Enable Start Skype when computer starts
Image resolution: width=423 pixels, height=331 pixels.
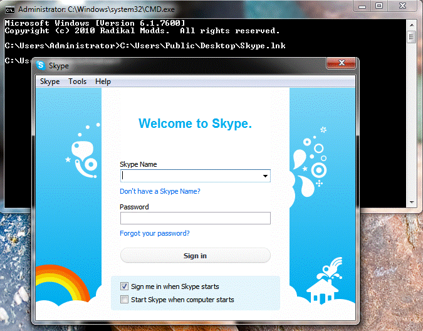(124, 300)
